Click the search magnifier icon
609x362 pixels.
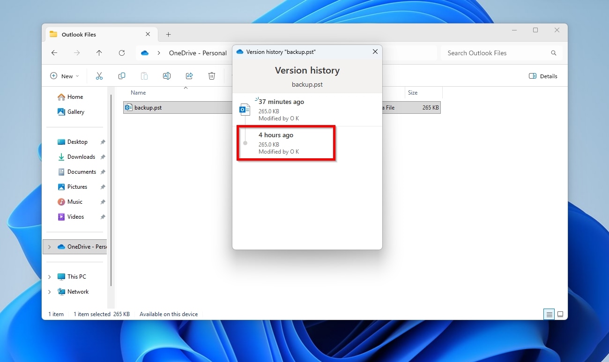[554, 53]
